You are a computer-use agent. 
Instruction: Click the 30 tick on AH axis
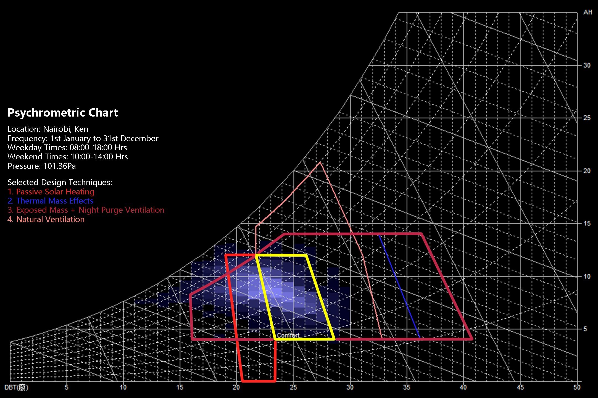point(587,65)
